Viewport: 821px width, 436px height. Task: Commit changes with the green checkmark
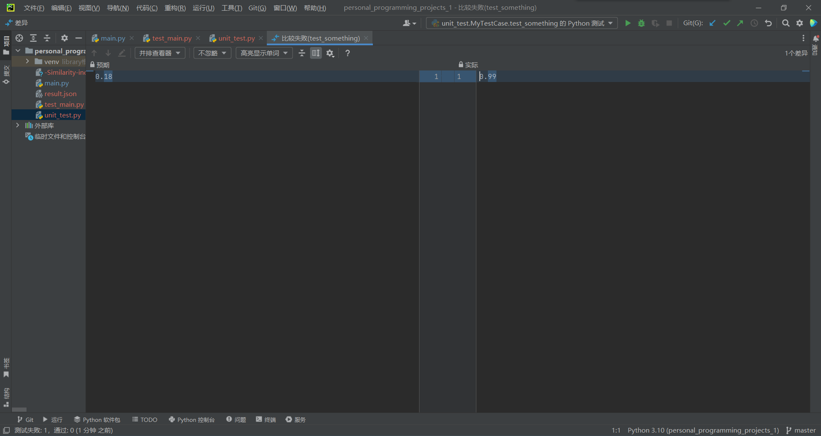coord(726,23)
